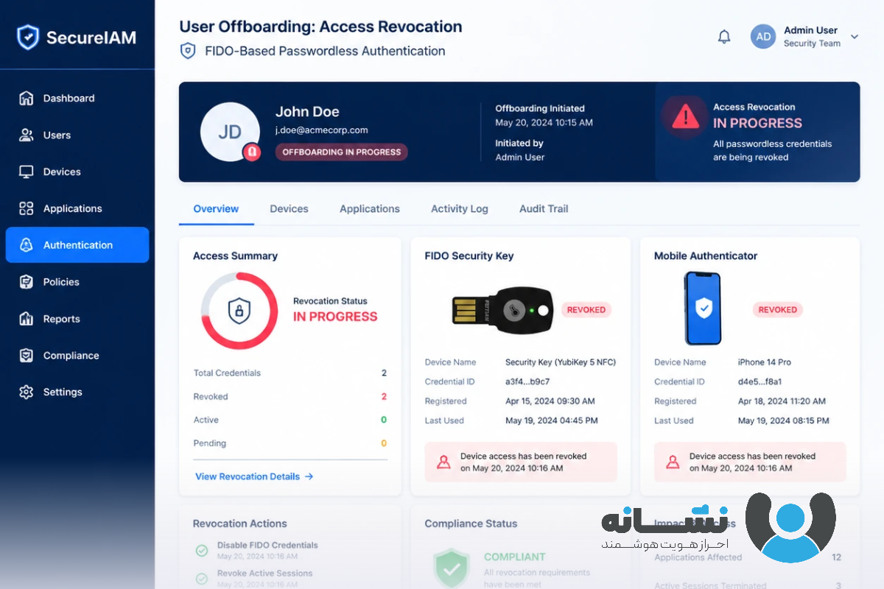884x589 pixels.
Task: Click the red revocation progress ring
Action: pos(239,311)
